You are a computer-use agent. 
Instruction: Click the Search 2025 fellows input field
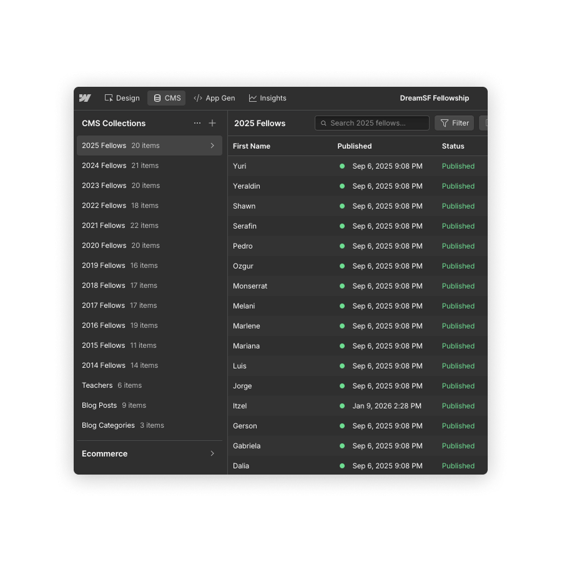pos(372,123)
